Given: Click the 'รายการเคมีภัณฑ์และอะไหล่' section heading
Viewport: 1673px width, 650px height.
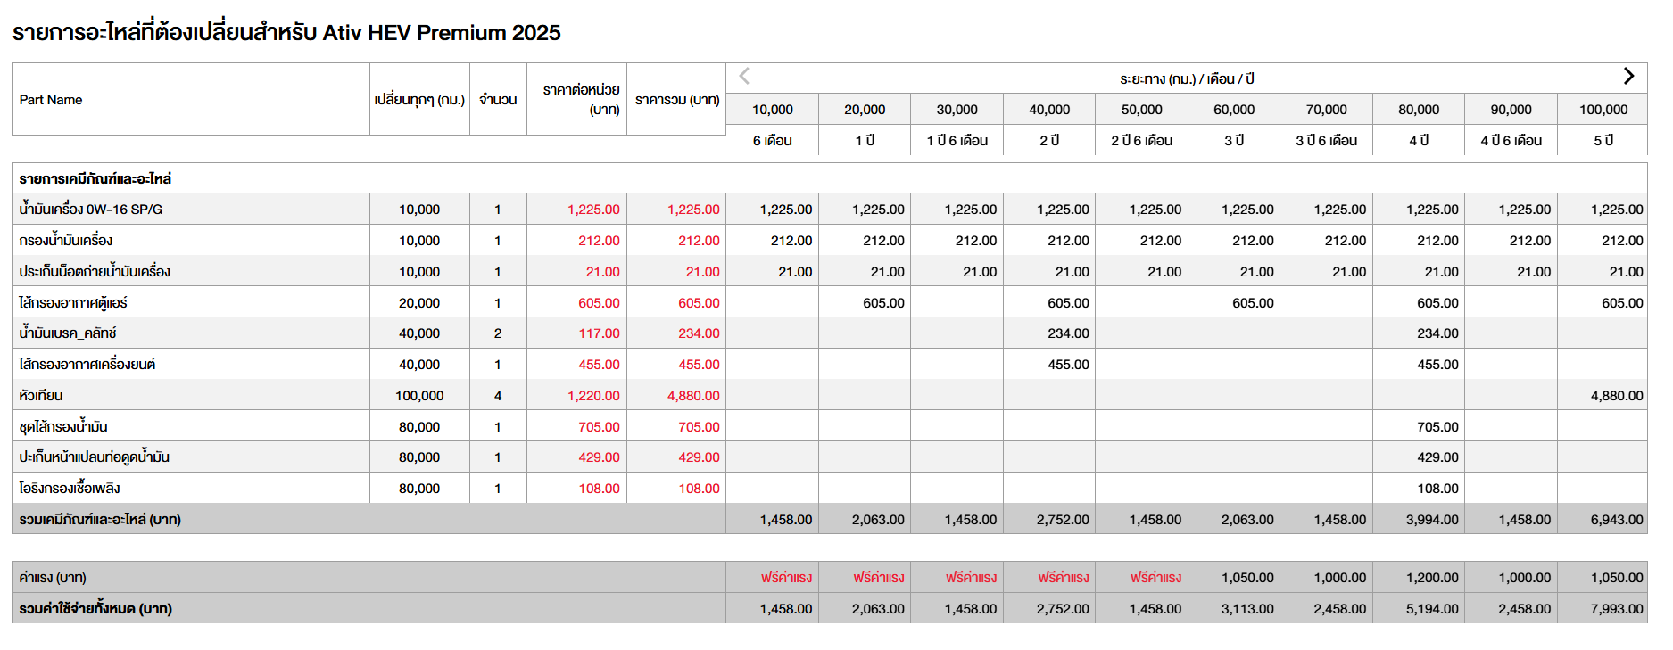Looking at the screenshot, I should tap(95, 178).
